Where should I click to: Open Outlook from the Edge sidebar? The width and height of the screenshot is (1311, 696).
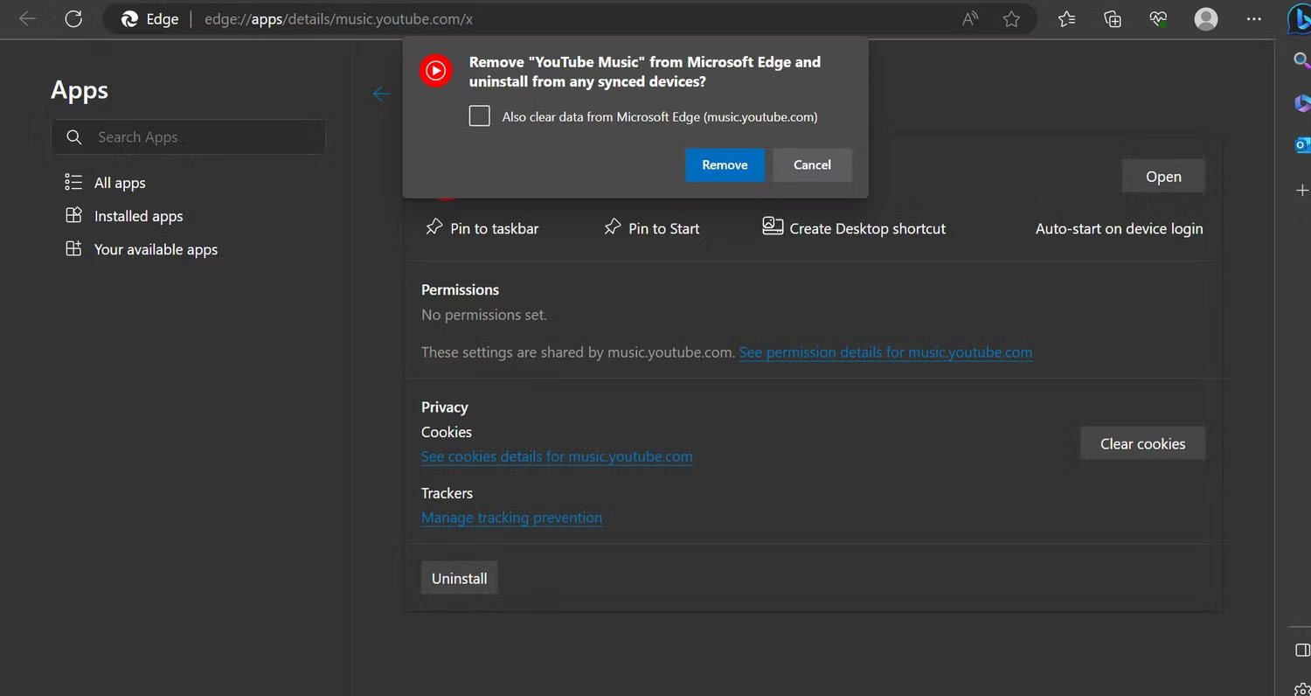point(1301,144)
